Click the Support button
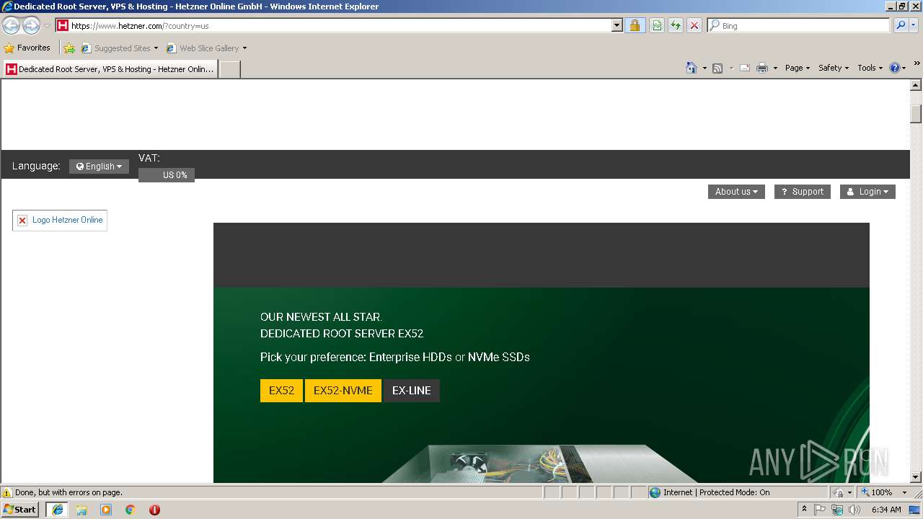 803,192
